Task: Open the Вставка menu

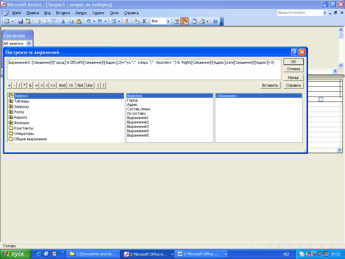Action: point(63,13)
